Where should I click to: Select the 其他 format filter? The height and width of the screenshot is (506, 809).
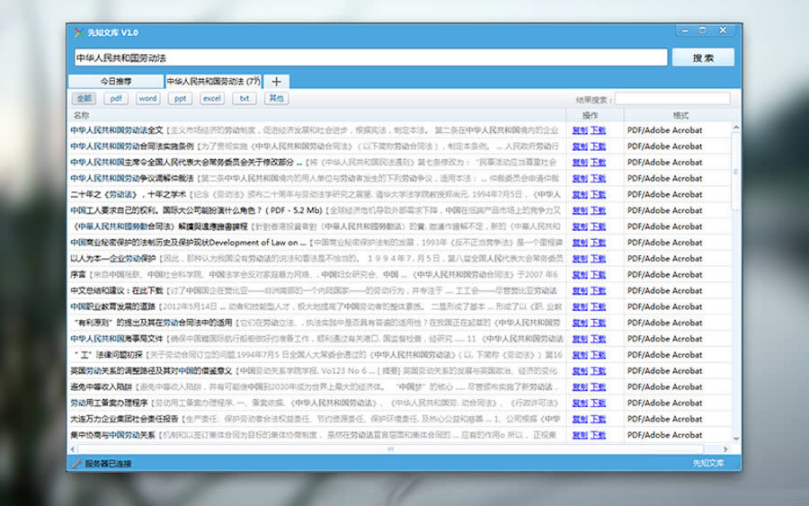(275, 99)
